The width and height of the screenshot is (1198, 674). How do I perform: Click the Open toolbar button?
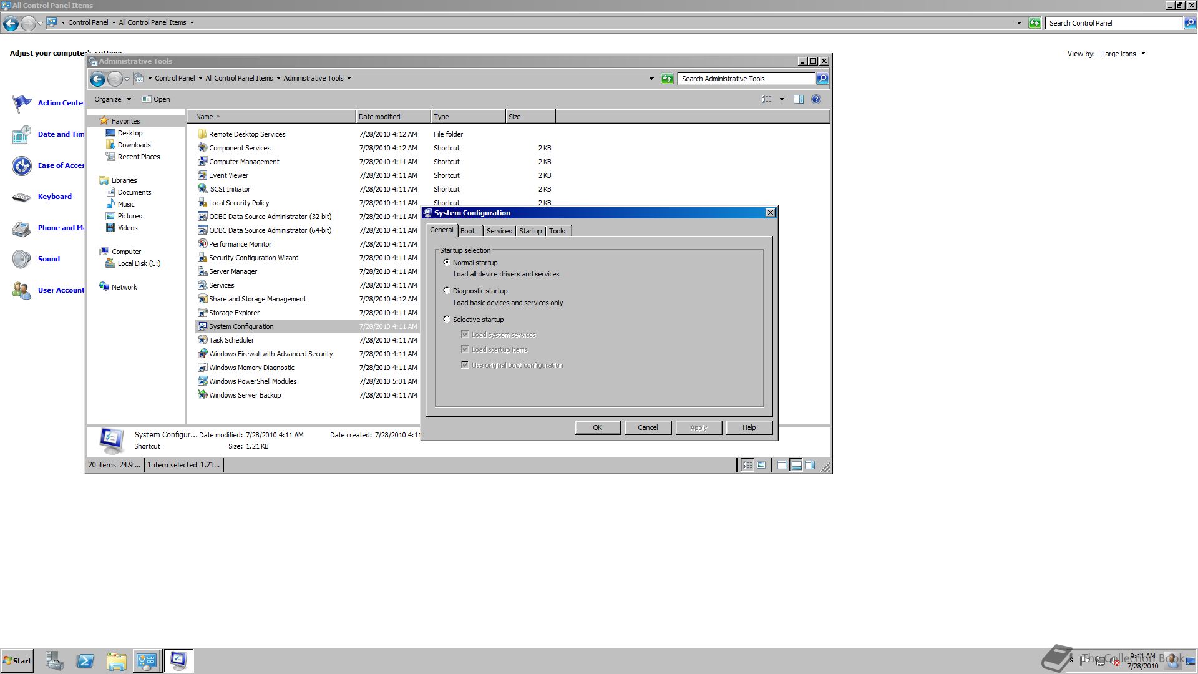pos(156,99)
